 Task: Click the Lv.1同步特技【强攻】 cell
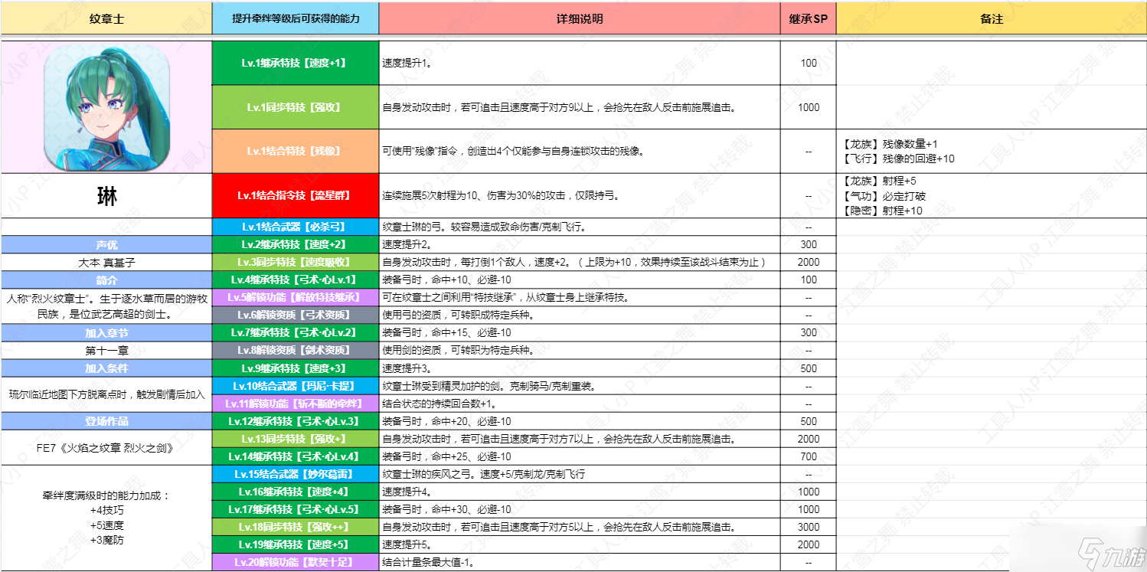point(296,107)
